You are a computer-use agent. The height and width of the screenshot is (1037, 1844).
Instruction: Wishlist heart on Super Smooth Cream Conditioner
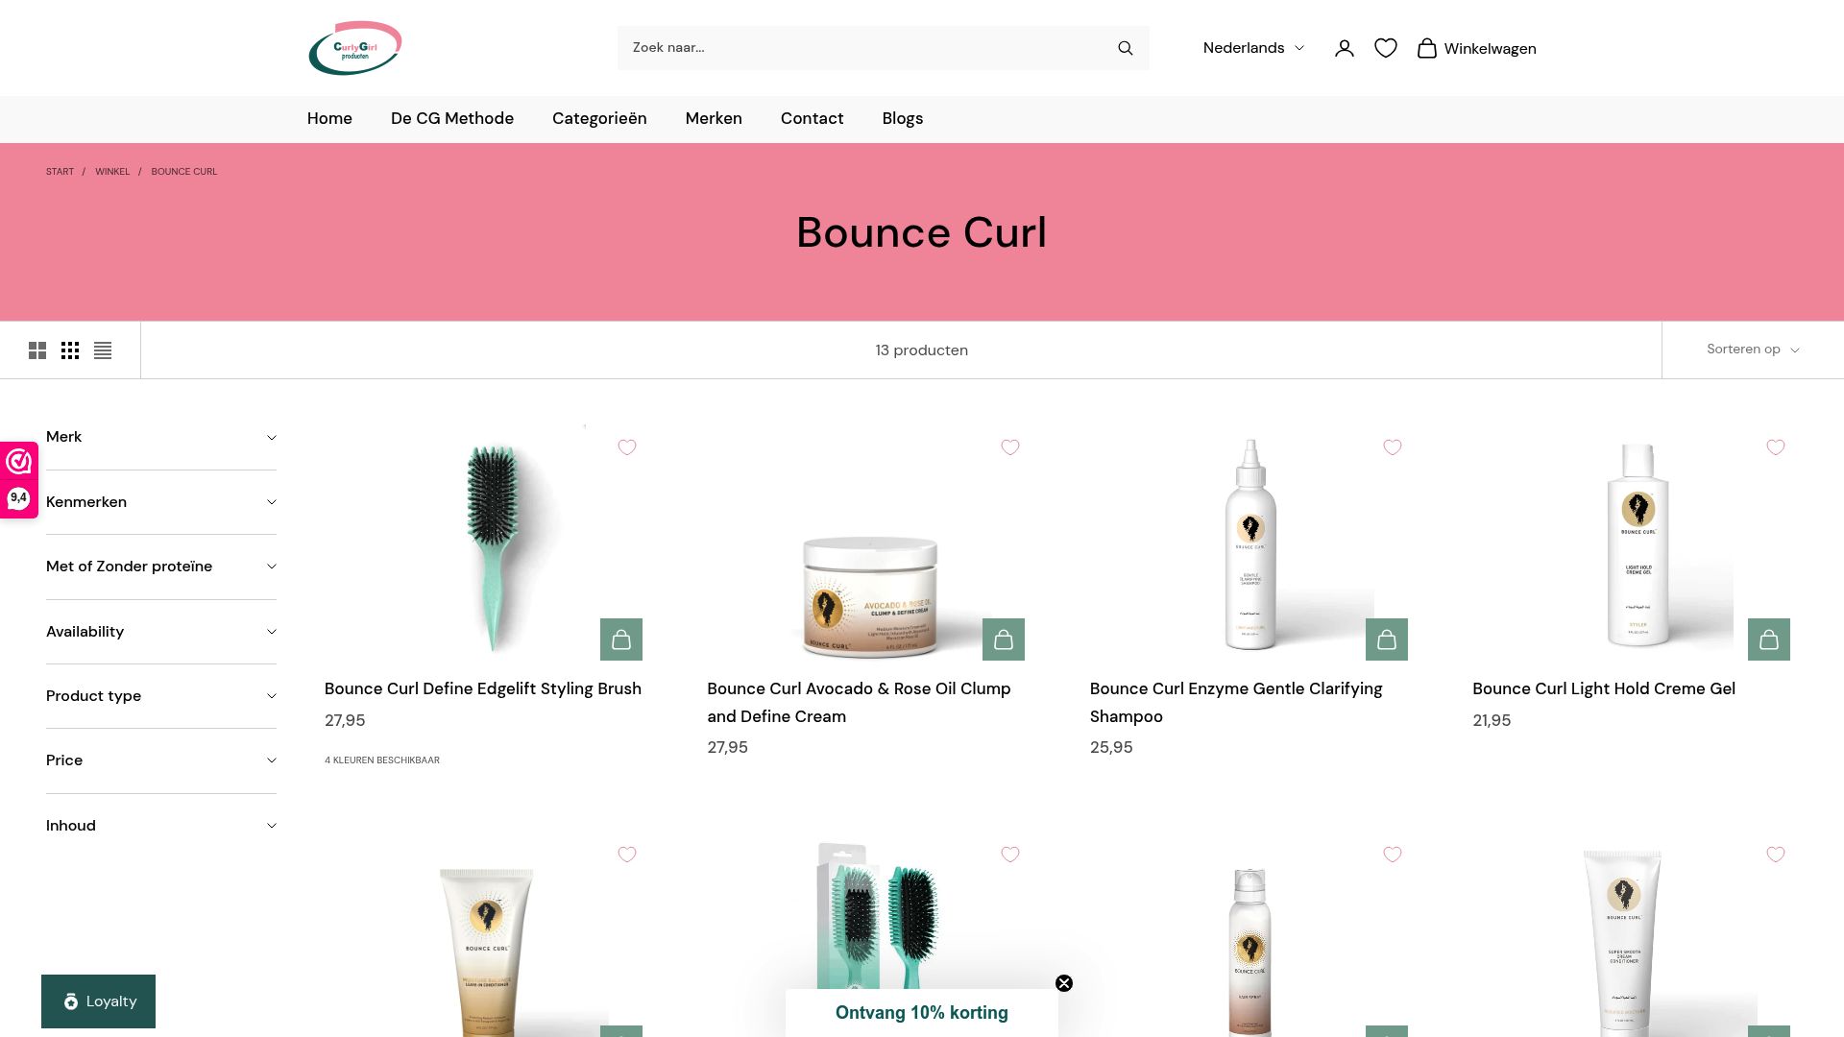click(1776, 855)
